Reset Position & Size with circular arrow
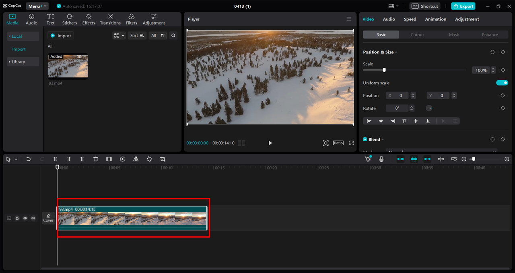This screenshot has width=515, height=273. point(492,52)
